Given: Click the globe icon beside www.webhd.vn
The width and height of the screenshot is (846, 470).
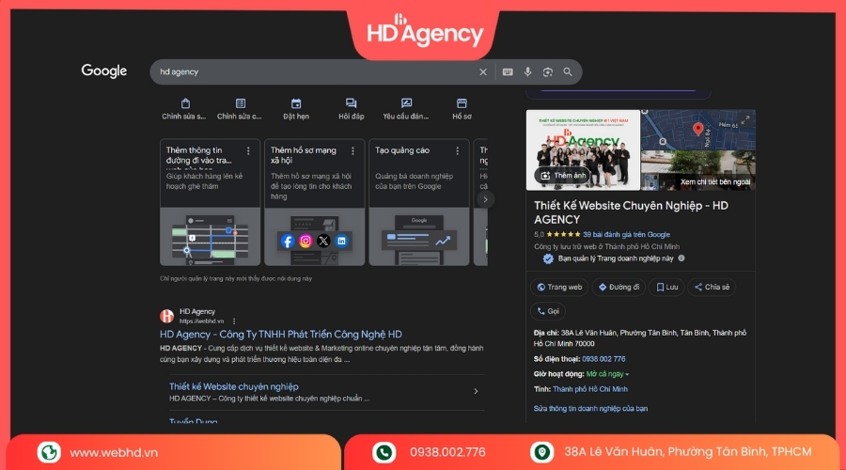Looking at the screenshot, I should tap(49, 452).
